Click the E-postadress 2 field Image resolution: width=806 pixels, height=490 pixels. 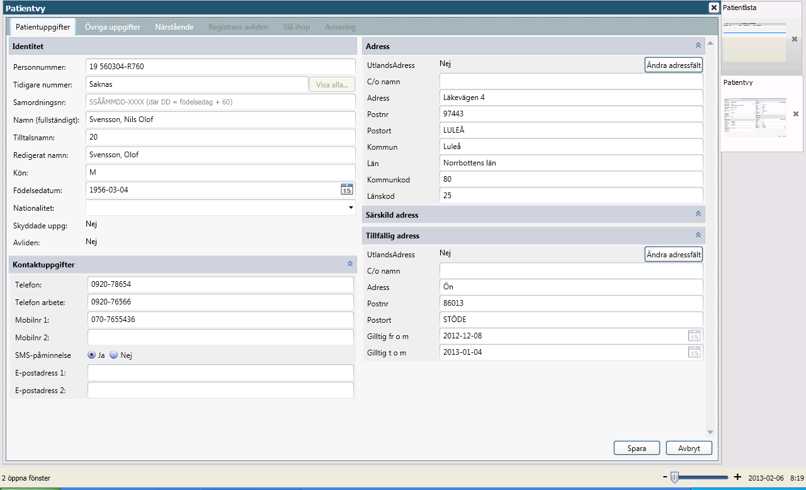pos(220,390)
